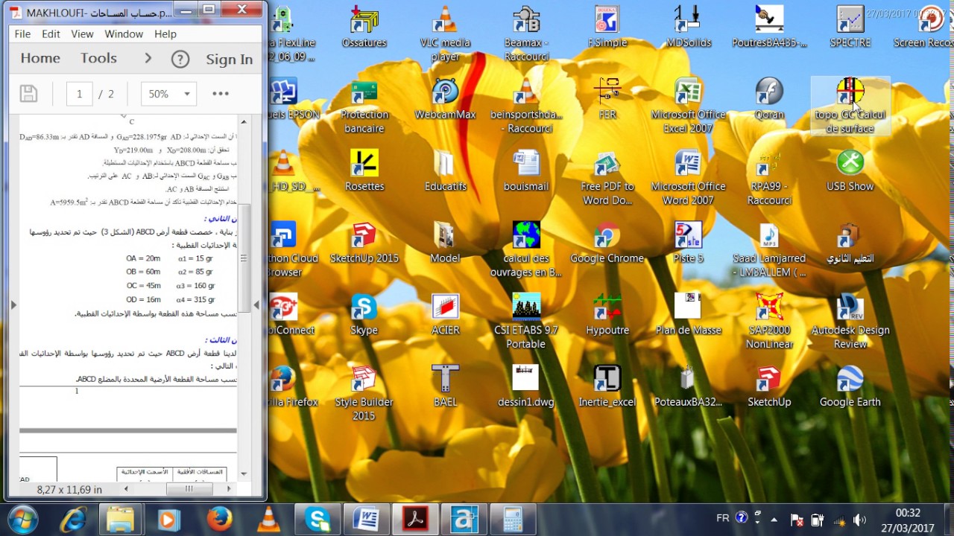Click the horizontal scrollbar right arrow in Acrobat
The height and width of the screenshot is (536, 954).
pyautogui.click(x=229, y=489)
